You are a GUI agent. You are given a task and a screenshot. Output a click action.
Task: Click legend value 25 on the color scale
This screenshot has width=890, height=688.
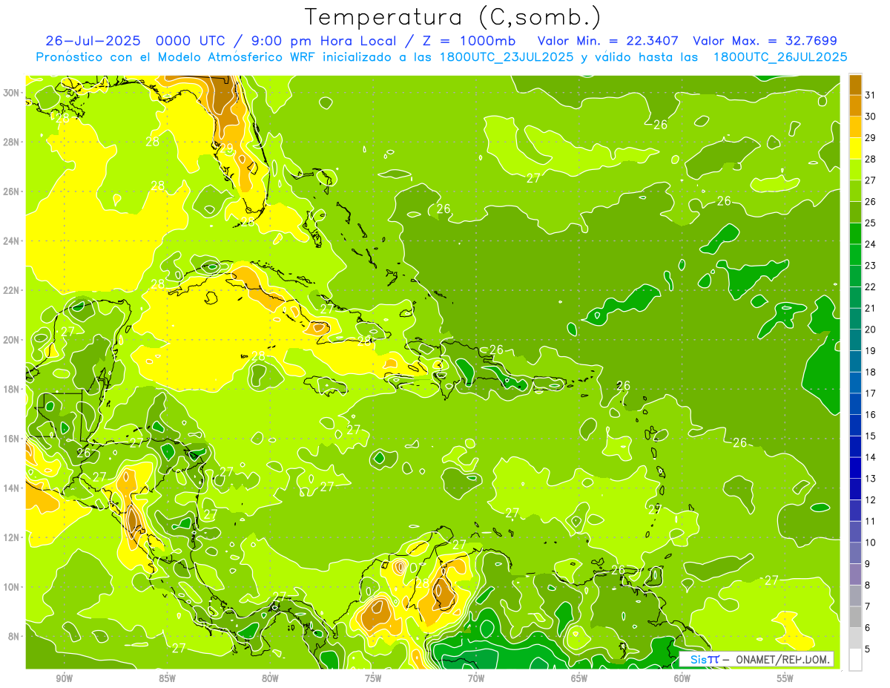pyautogui.click(x=870, y=223)
